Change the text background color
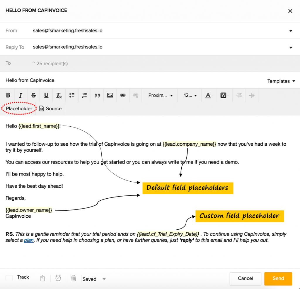The image size is (300, 289). click(223, 95)
